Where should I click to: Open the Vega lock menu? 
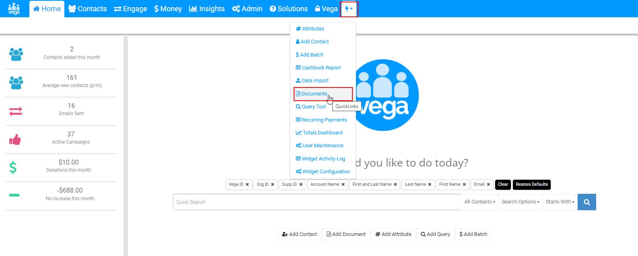326,9
